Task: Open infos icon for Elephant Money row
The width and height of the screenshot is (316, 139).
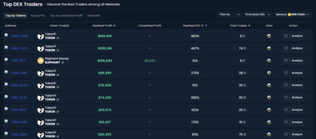Action: point(269,61)
